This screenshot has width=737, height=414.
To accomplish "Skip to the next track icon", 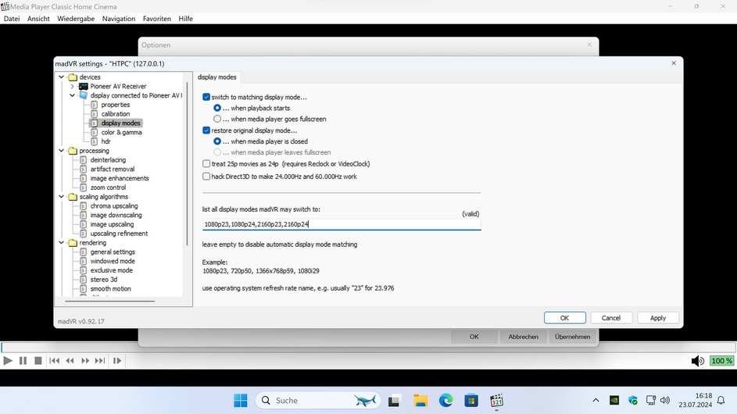I will (100, 361).
